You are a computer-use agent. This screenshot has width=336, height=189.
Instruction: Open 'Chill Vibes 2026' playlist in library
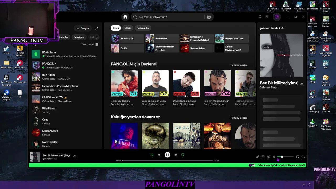click(x=65, y=99)
